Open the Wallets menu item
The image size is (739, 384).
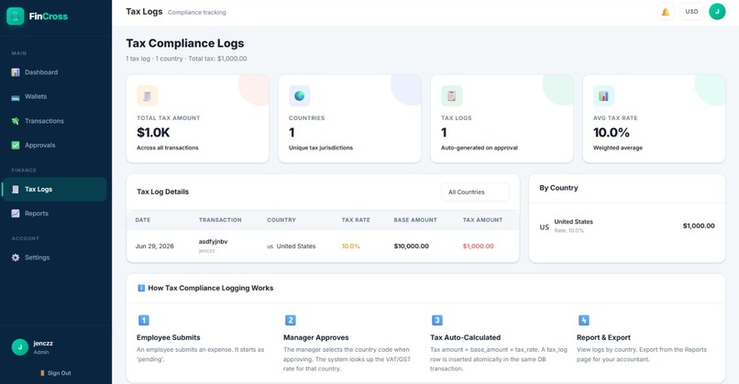click(54, 96)
